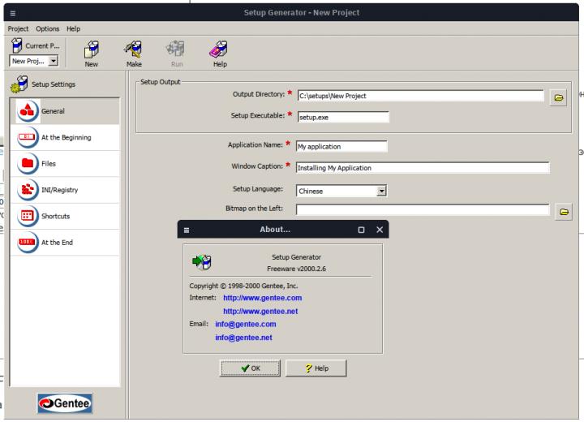Browse for the Output Directory folder
584x422 pixels.
click(558, 96)
